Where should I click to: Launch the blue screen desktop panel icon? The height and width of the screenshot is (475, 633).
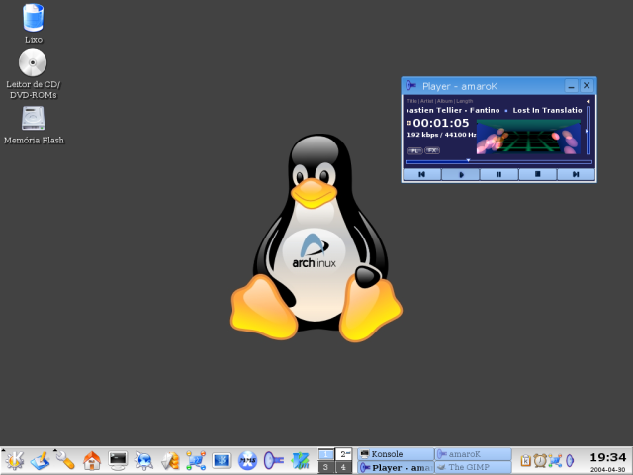(222, 460)
